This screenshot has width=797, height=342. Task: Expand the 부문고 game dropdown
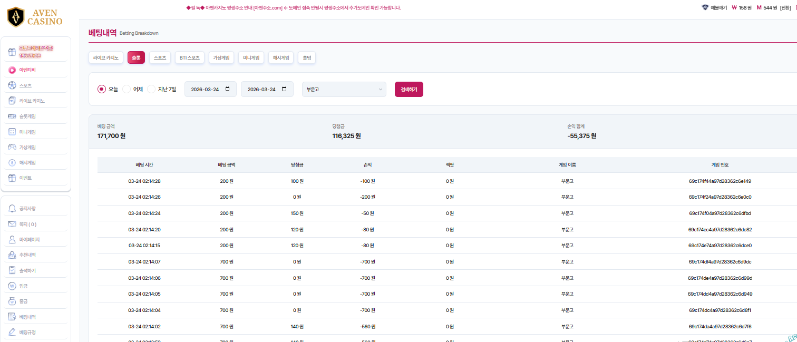(344, 90)
